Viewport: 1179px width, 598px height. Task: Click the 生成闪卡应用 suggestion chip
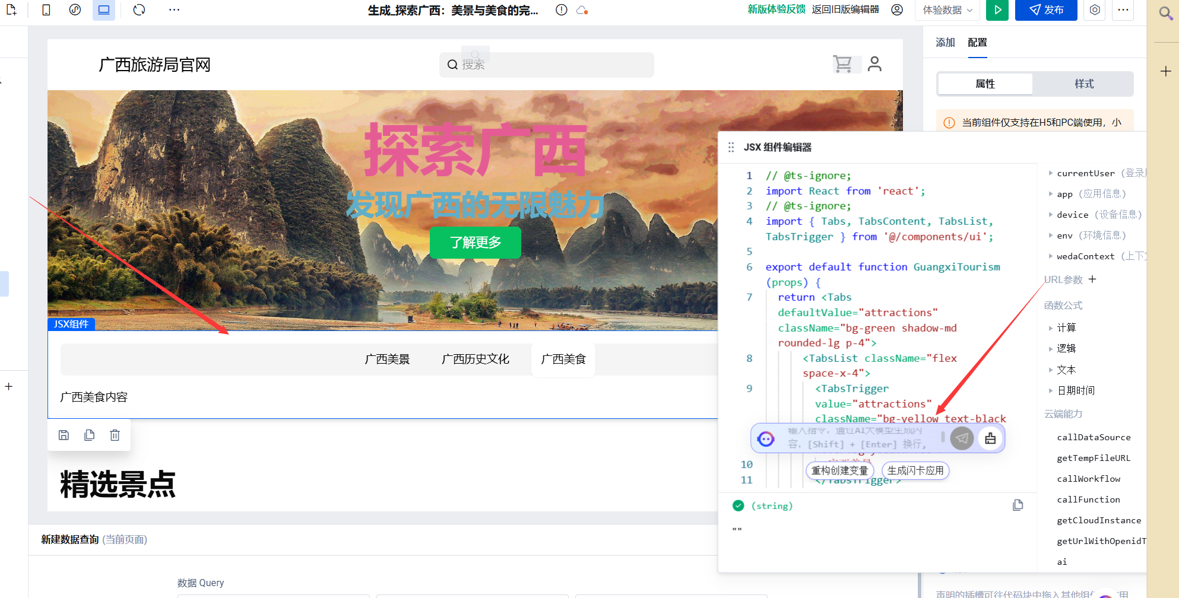915,470
